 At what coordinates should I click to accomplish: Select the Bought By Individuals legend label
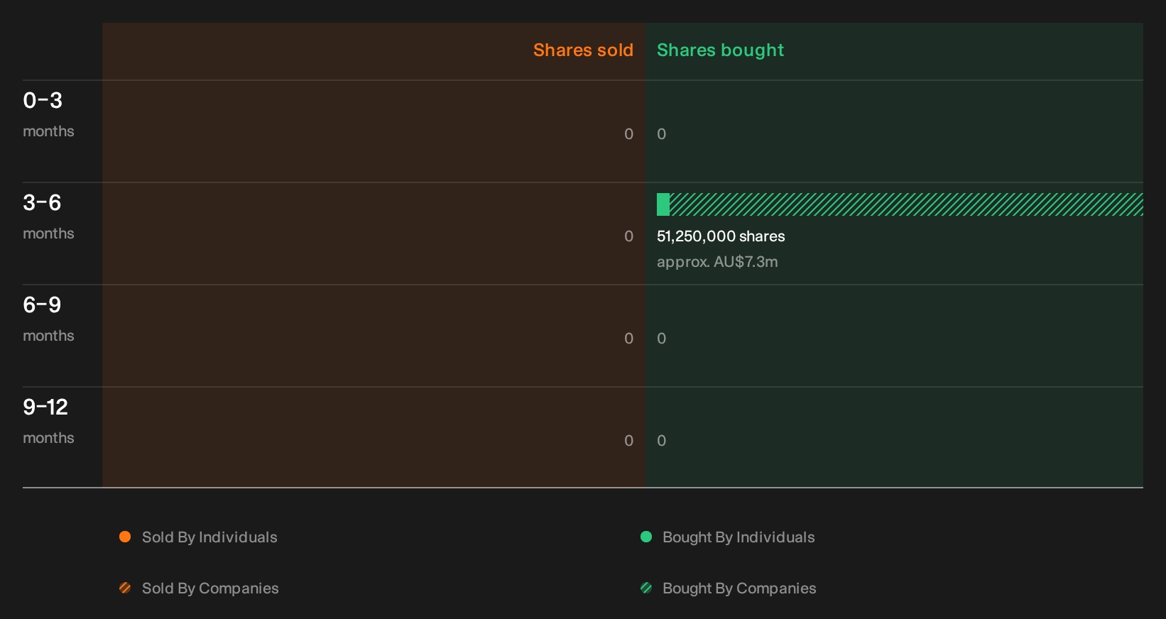pos(739,537)
